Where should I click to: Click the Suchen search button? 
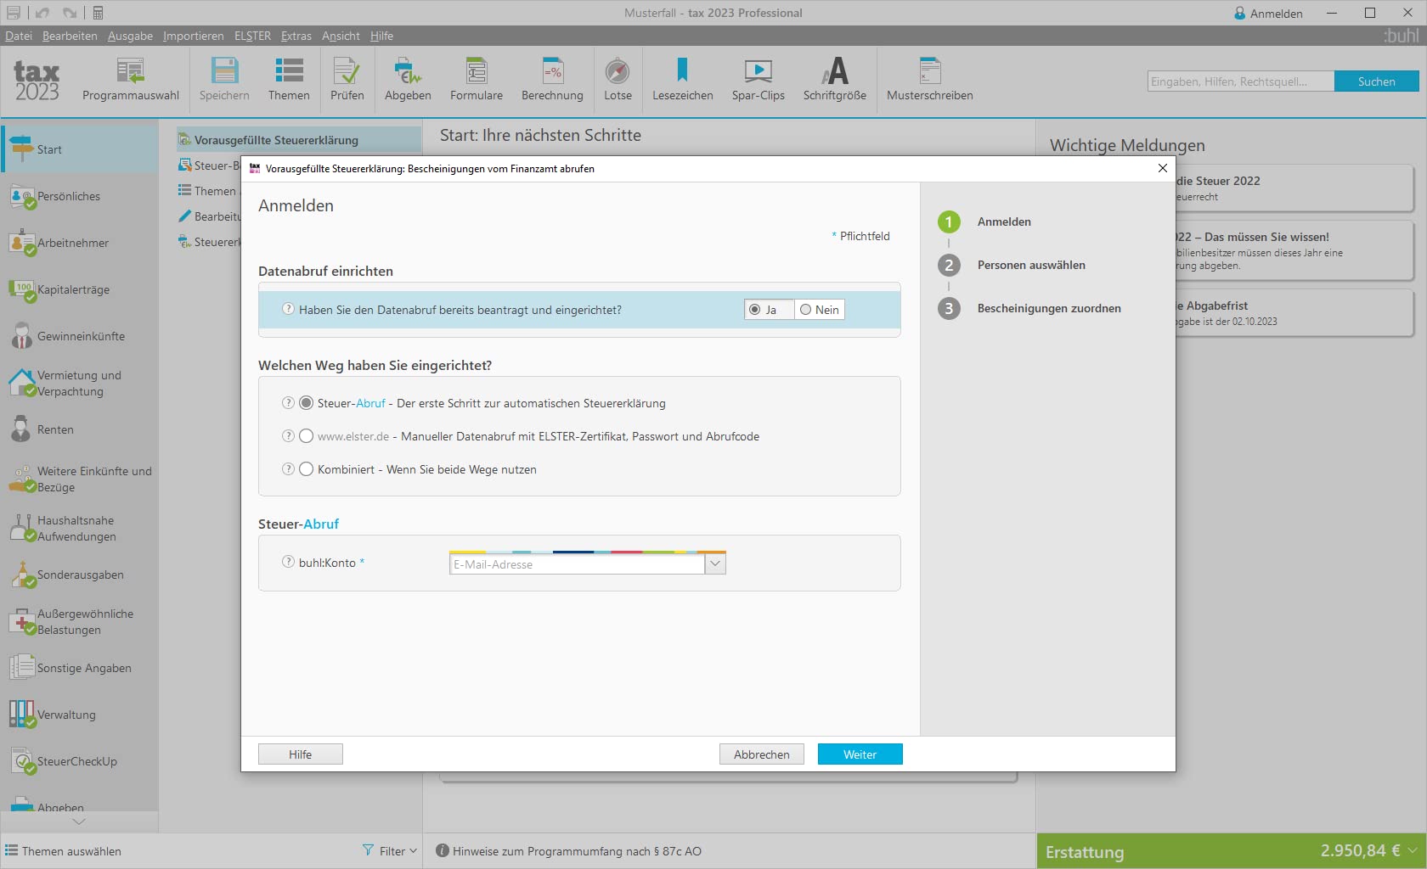tap(1376, 81)
